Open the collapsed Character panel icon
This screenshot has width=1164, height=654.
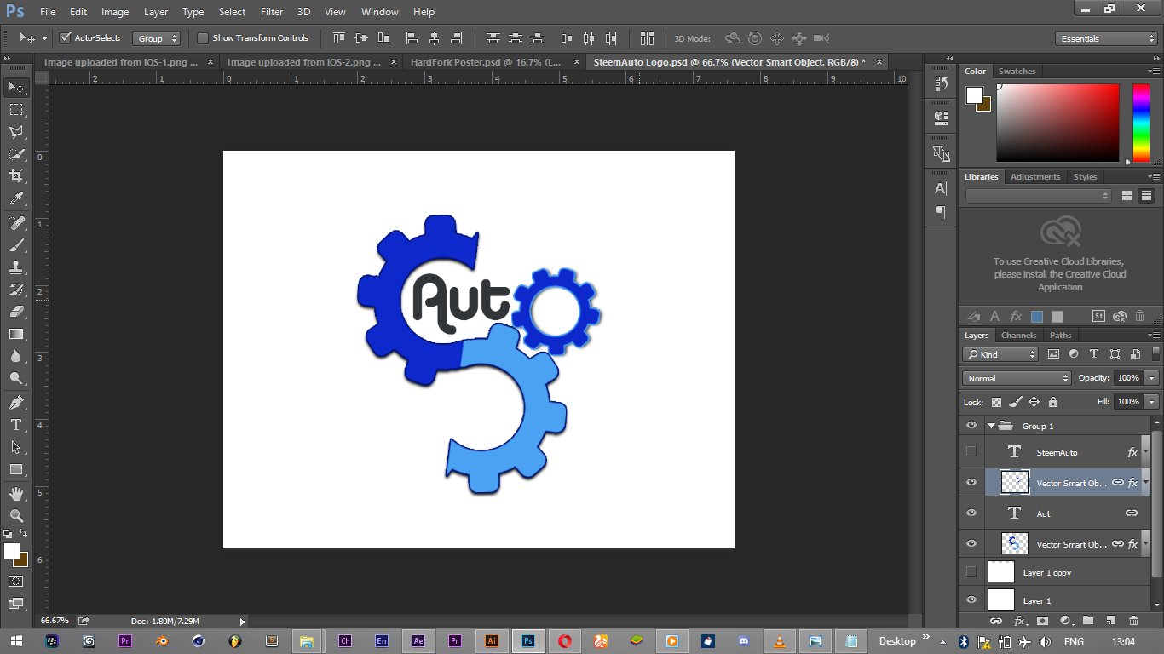point(941,189)
